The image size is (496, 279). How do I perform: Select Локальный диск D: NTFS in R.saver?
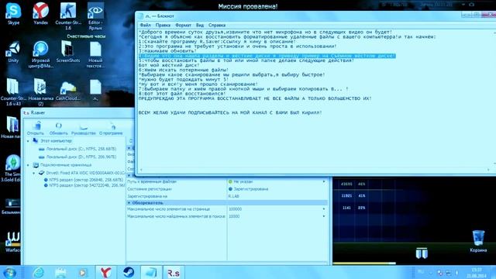tap(77, 157)
